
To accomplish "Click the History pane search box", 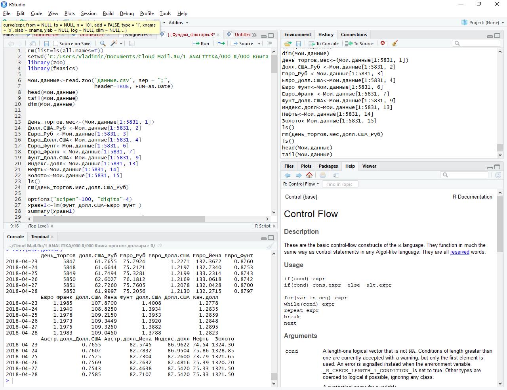I will tap(477, 43).
